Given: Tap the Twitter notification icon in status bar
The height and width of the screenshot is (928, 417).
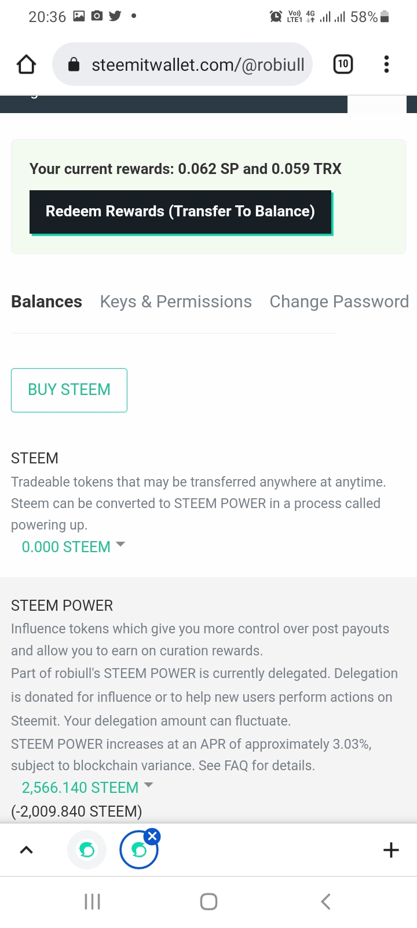Looking at the screenshot, I should (x=115, y=16).
